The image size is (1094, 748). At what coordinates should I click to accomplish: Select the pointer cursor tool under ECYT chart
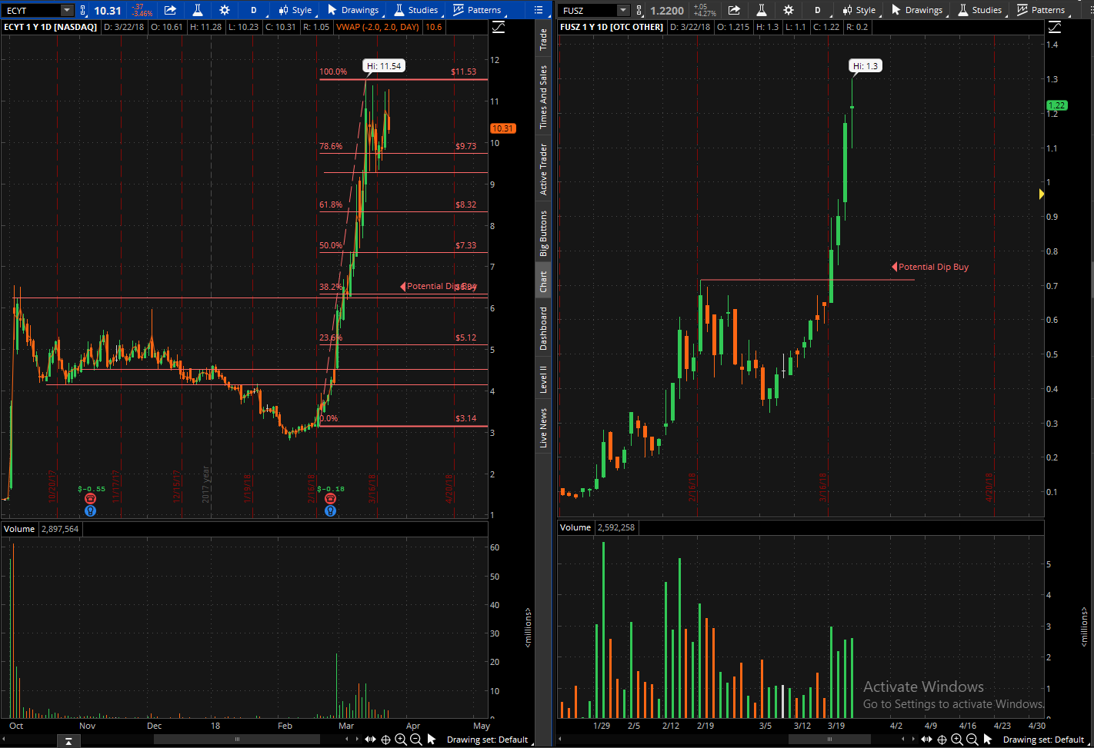(432, 740)
